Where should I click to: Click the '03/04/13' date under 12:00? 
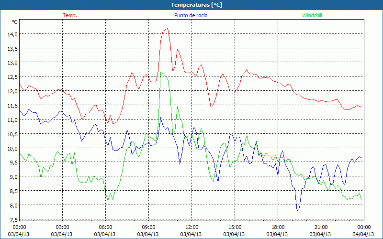pyautogui.click(x=191, y=234)
